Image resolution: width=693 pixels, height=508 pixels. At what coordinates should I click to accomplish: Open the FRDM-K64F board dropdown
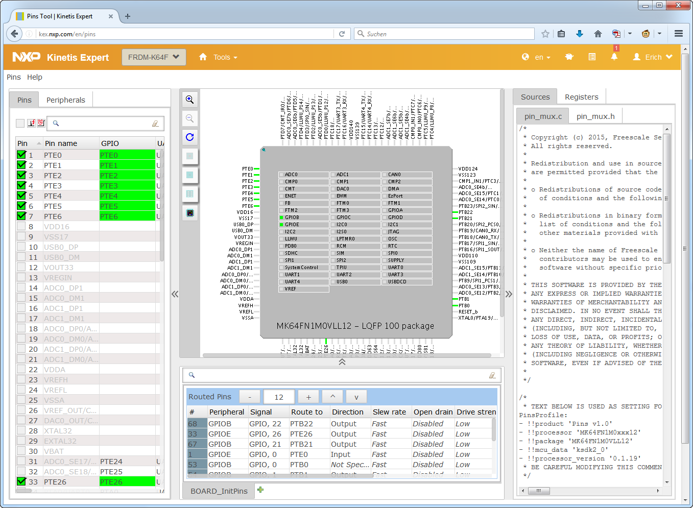coord(154,57)
